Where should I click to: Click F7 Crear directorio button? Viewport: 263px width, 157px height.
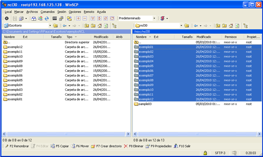[106, 146]
